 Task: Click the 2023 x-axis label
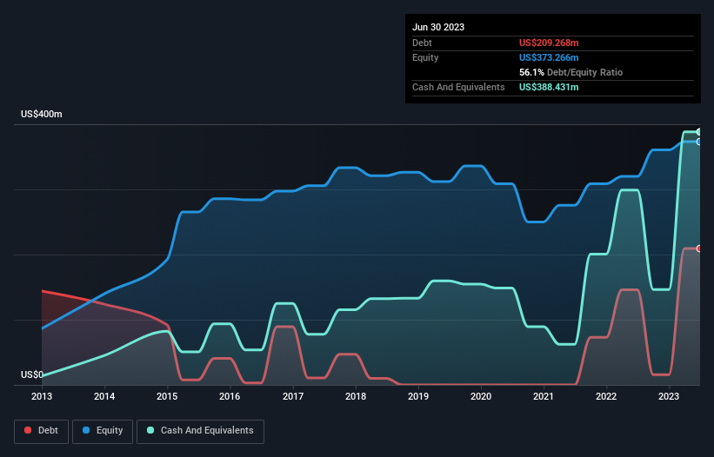tap(669, 396)
